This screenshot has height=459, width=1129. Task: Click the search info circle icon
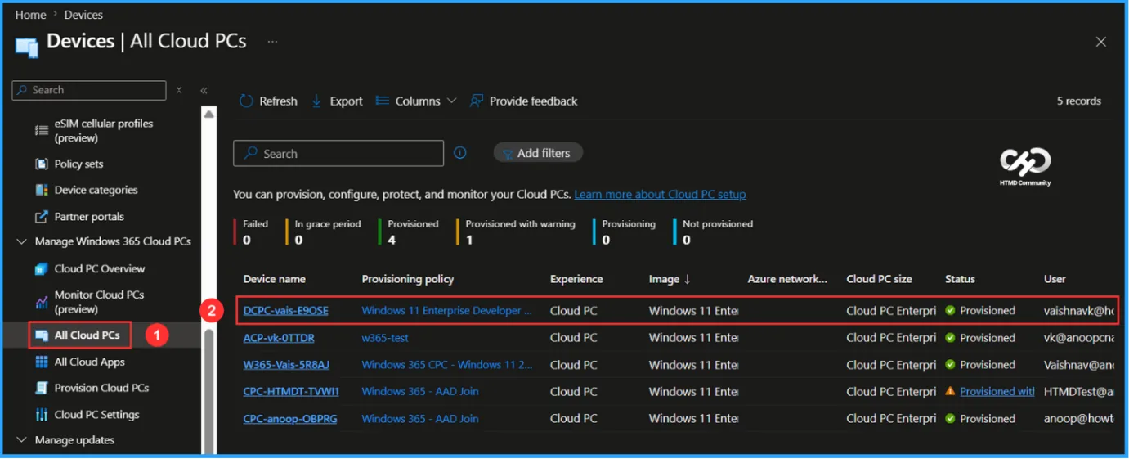pos(460,153)
